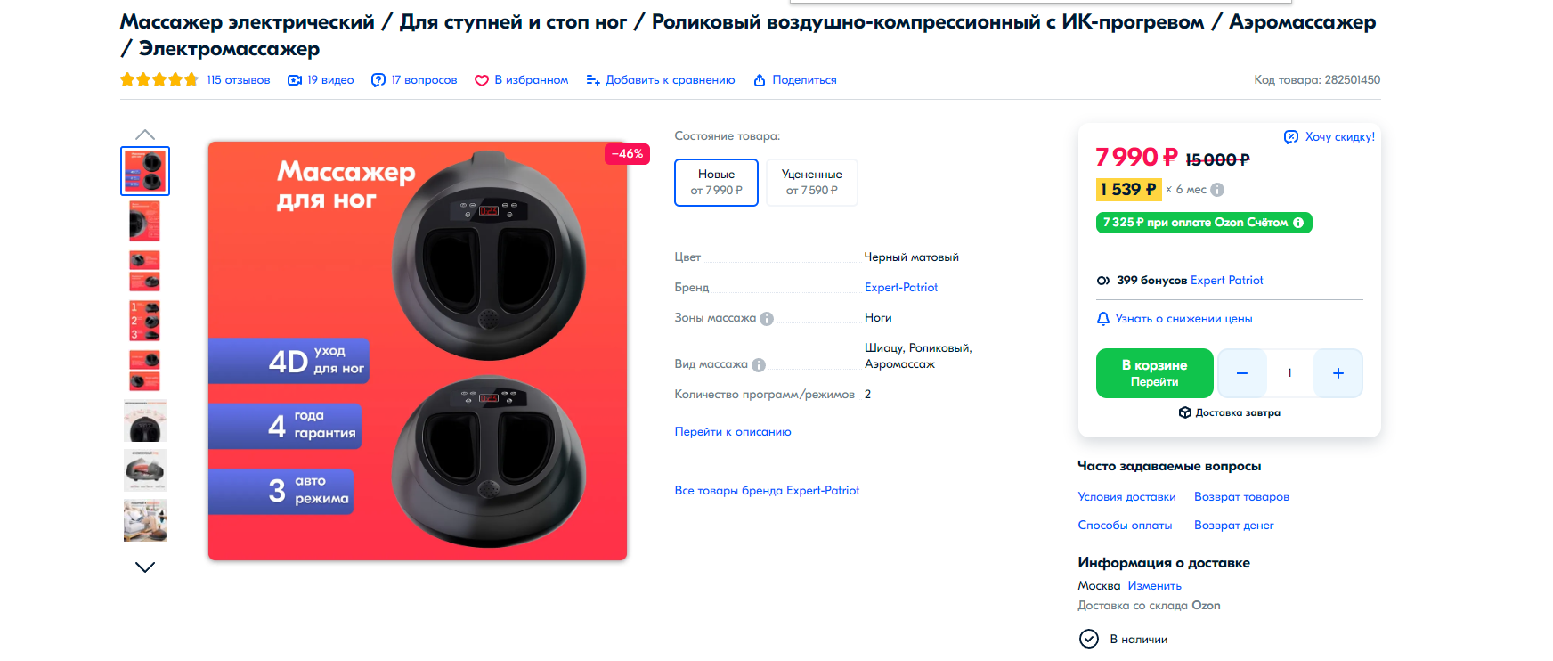Show more thumbnails with down chevron
This screenshot has width=1553, height=661.
(145, 567)
